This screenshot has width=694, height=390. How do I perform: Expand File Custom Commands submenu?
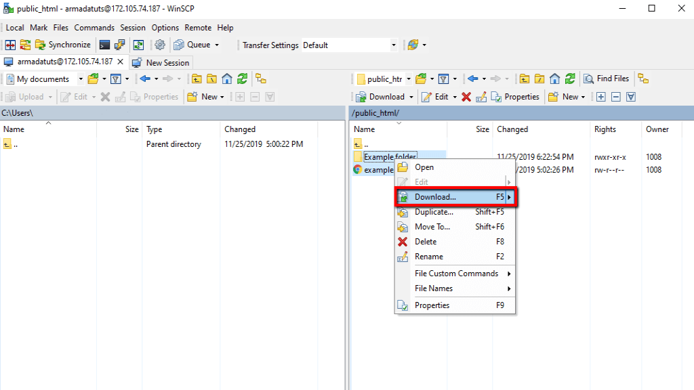455,274
